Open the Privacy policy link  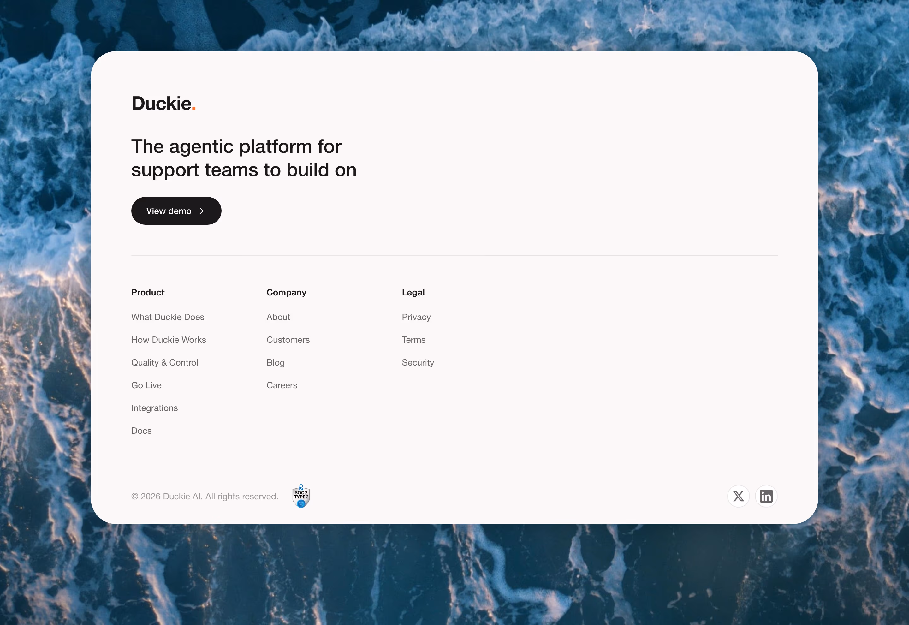(x=416, y=317)
